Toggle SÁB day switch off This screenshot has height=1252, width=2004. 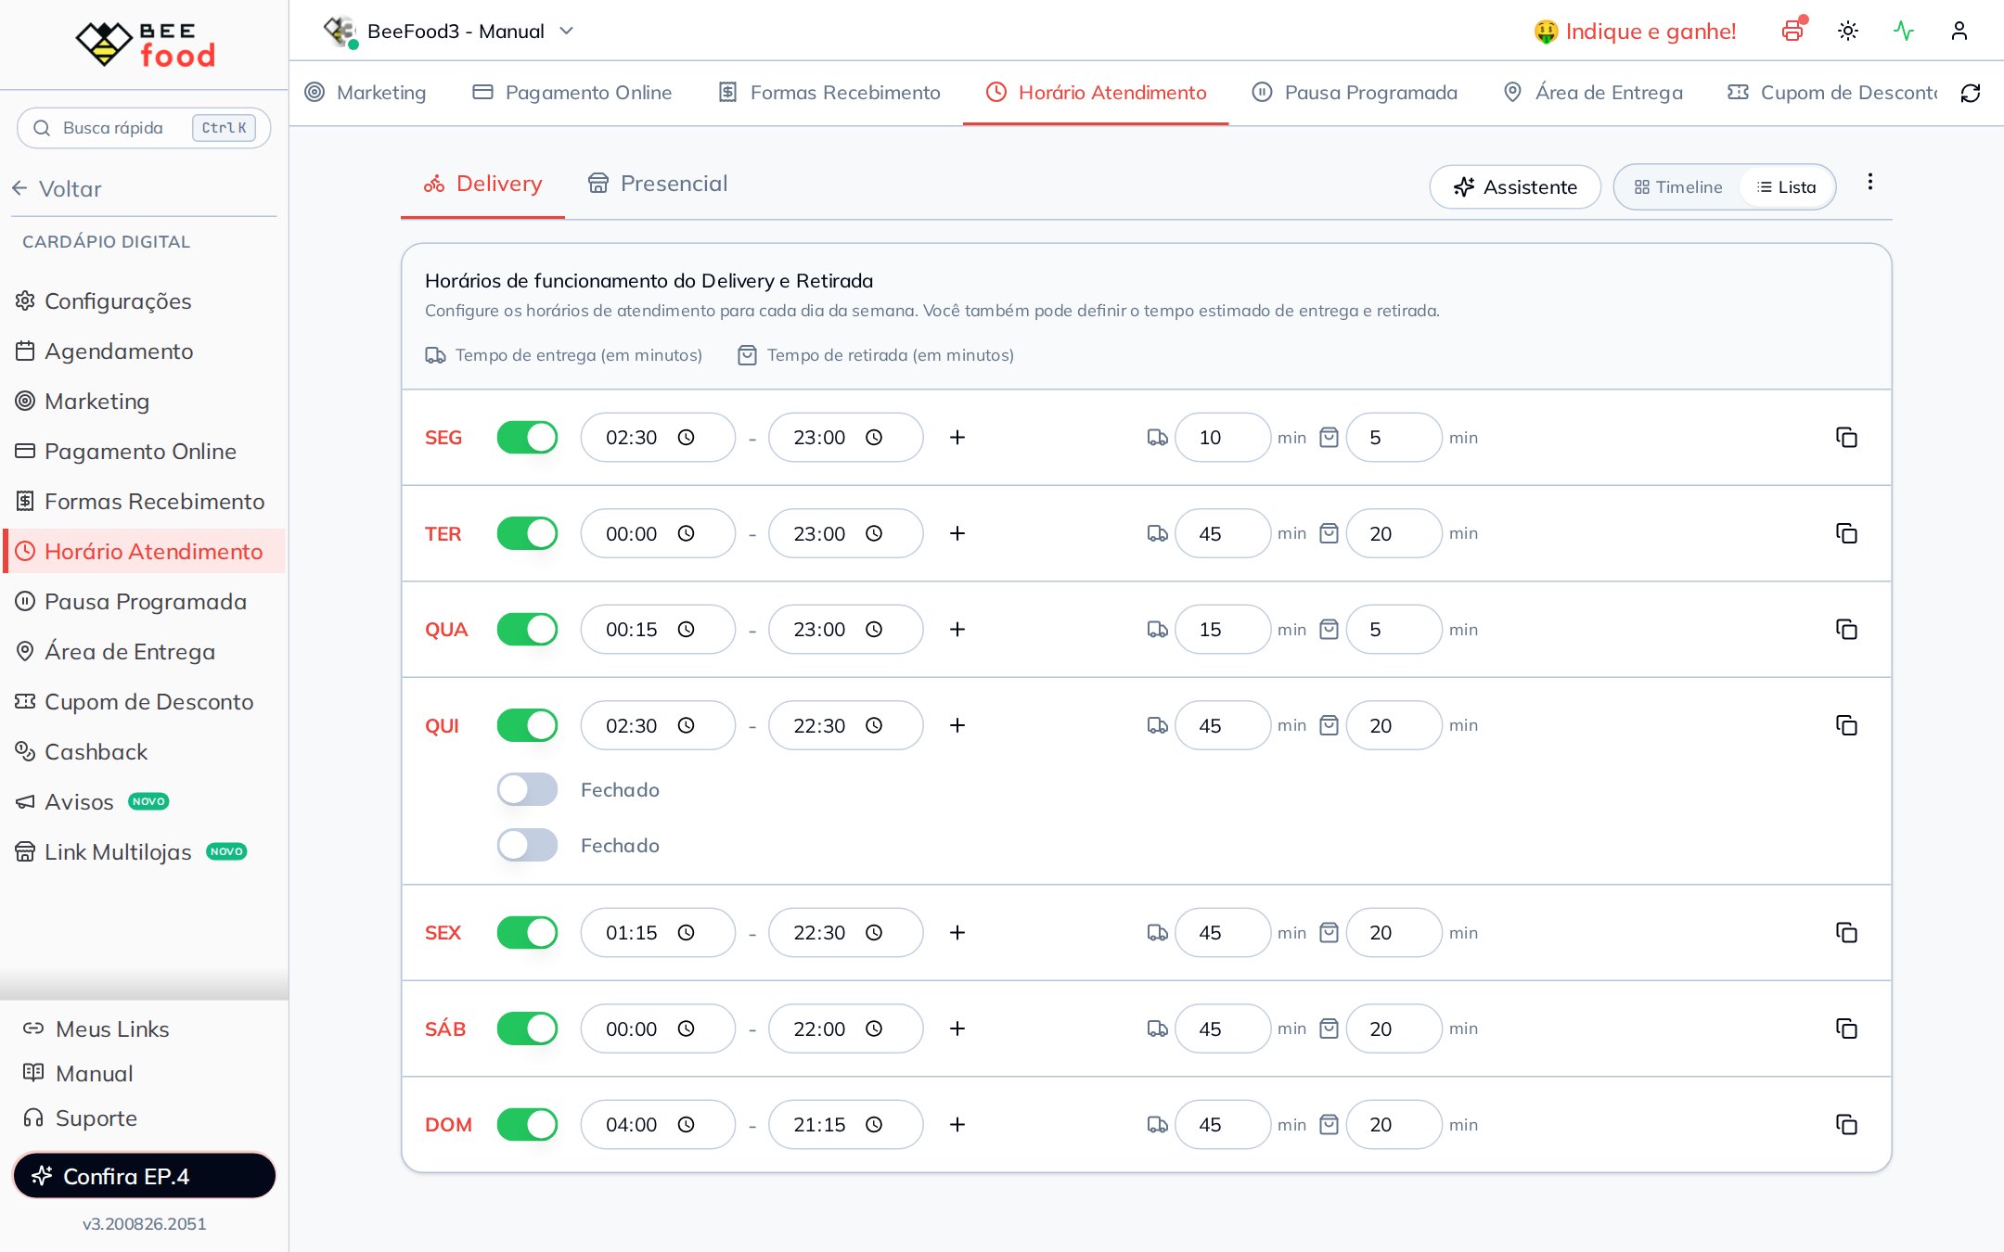tap(527, 1028)
